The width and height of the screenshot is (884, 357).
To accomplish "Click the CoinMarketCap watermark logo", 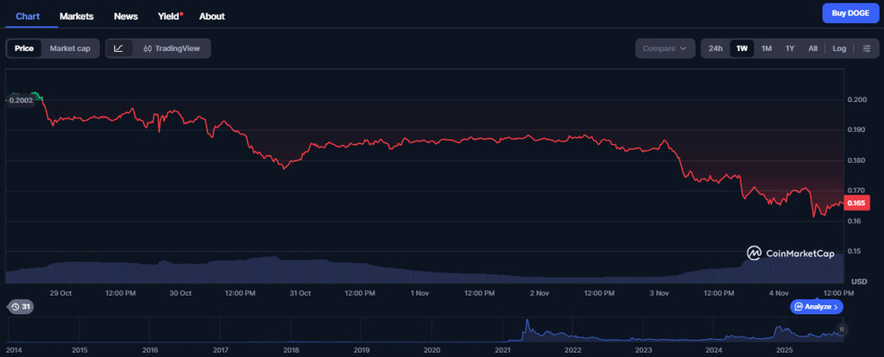I will (x=791, y=253).
